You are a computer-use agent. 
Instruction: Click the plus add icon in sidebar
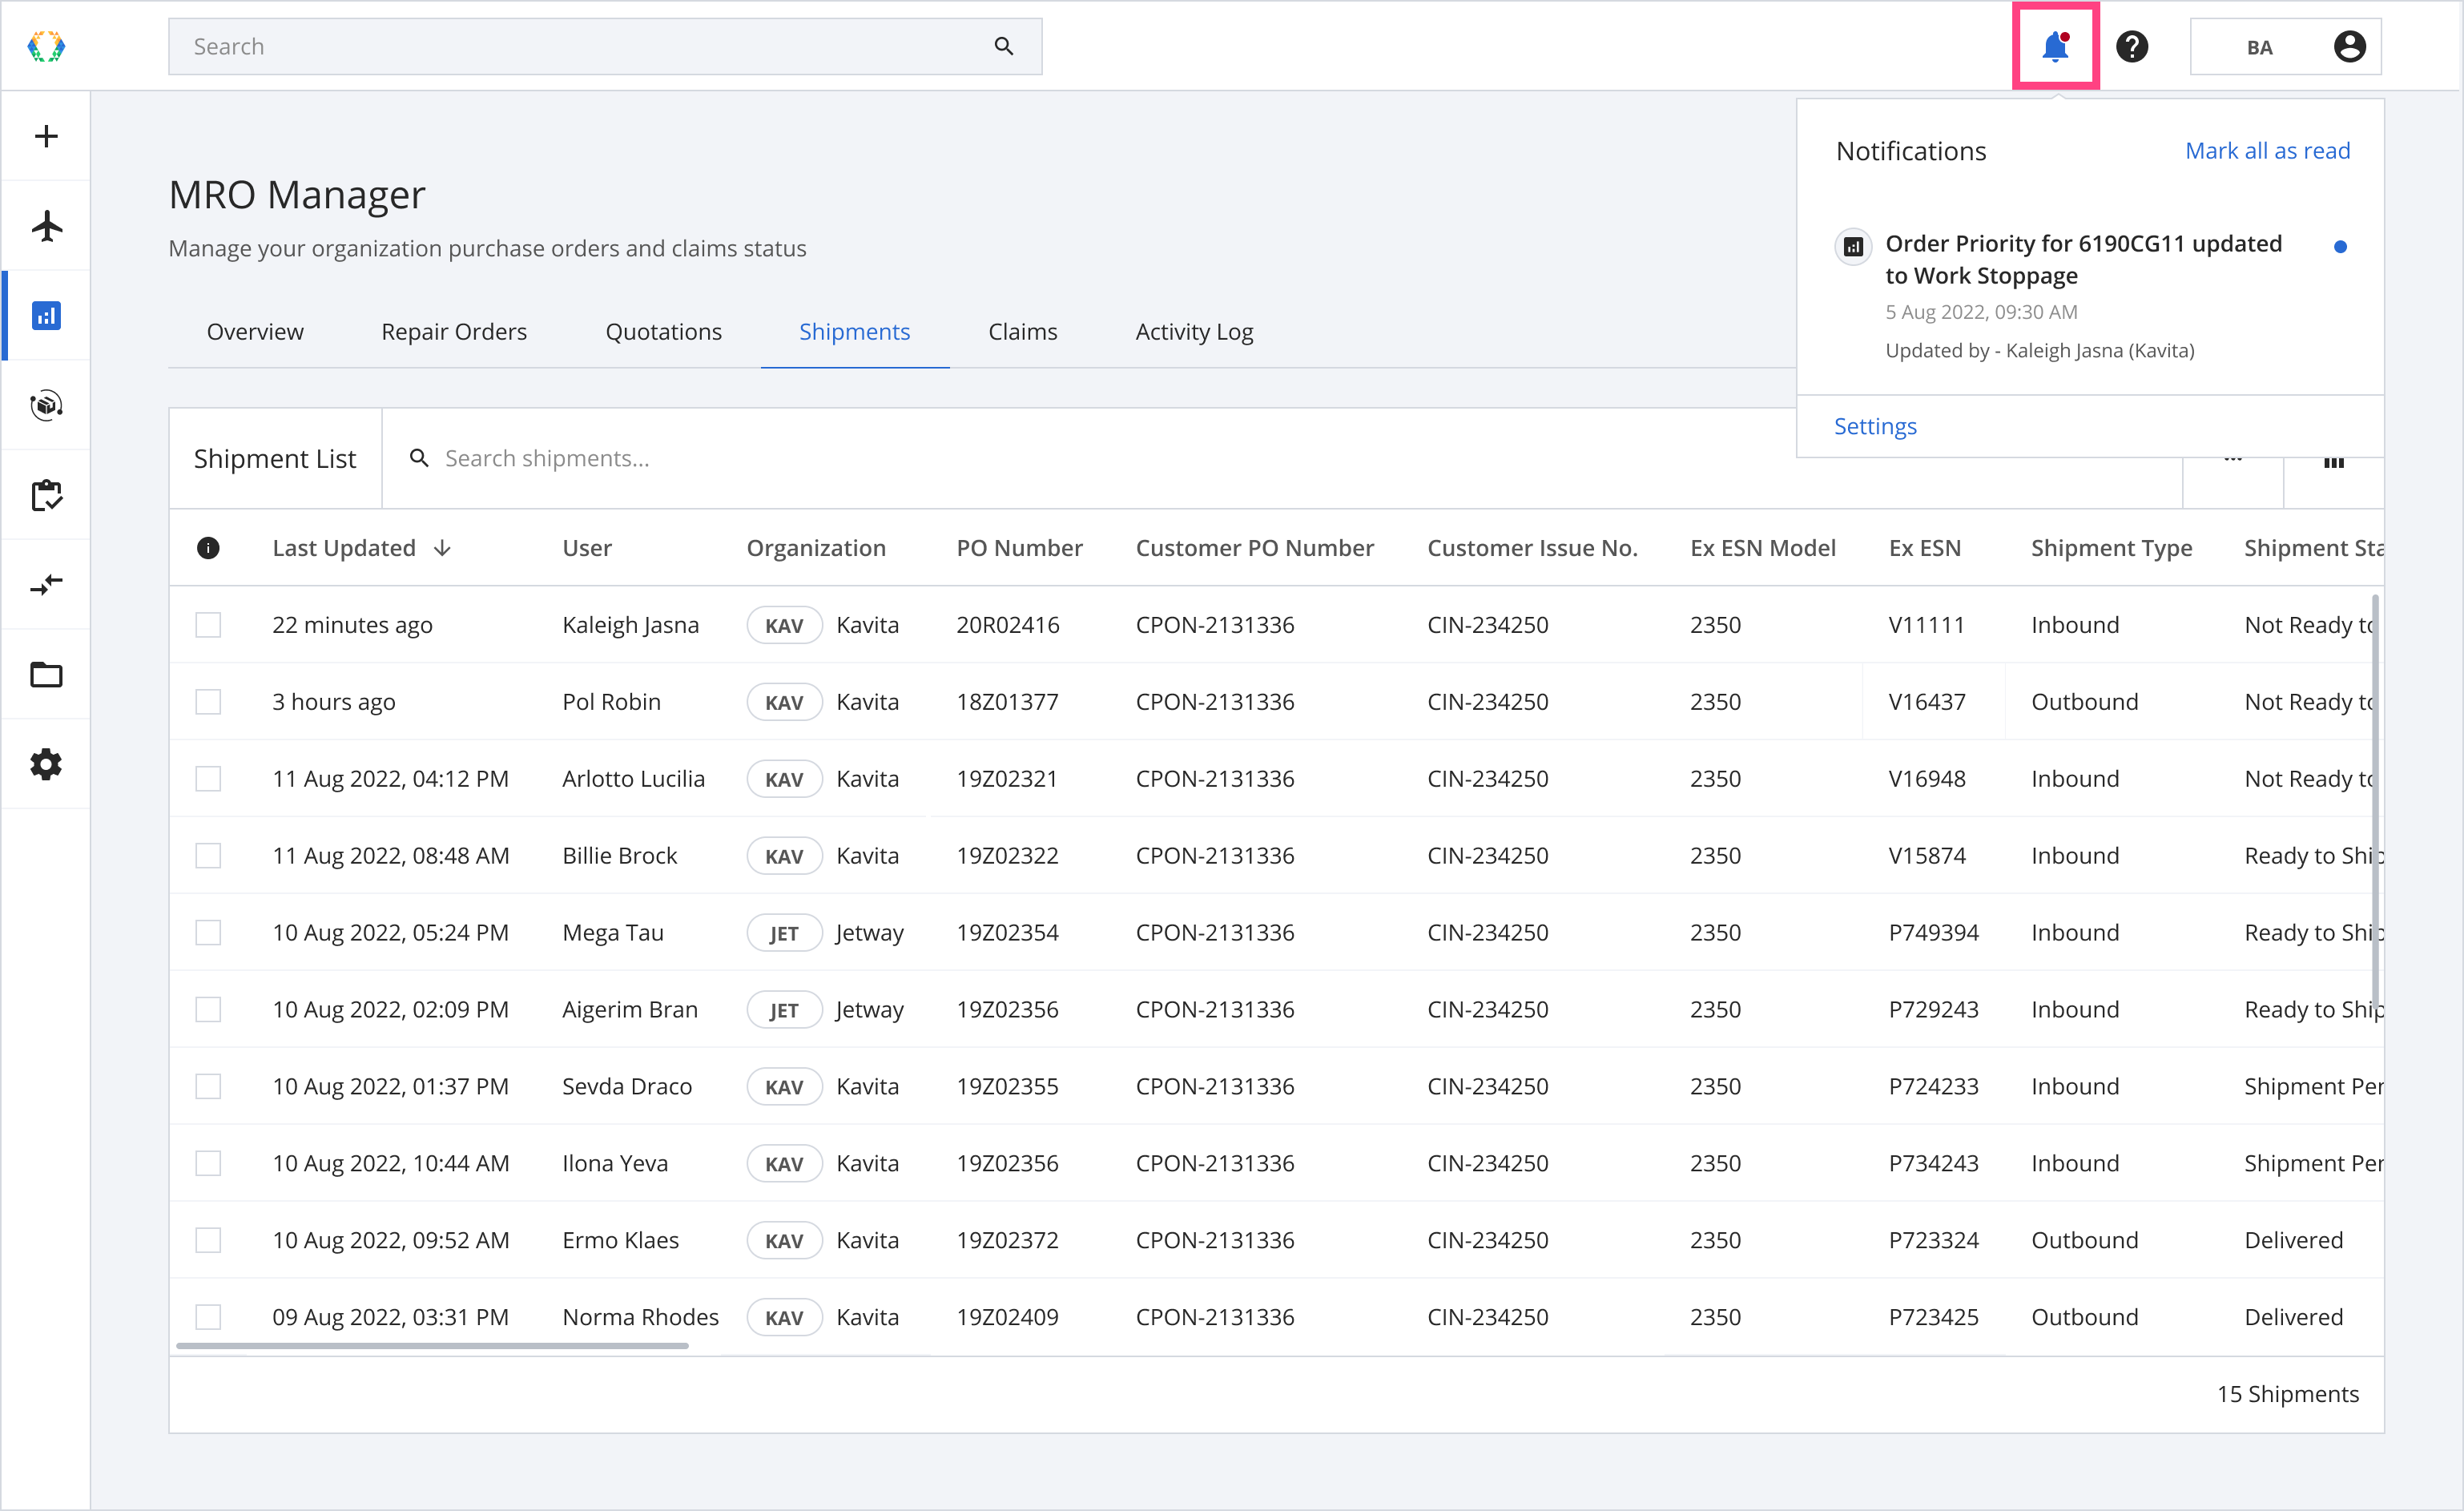pyautogui.click(x=46, y=136)
